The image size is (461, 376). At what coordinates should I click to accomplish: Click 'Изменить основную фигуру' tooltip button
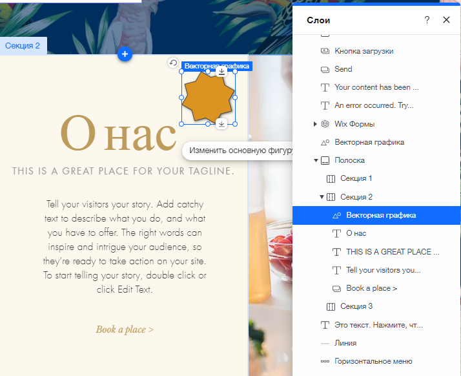coord(238,151)
